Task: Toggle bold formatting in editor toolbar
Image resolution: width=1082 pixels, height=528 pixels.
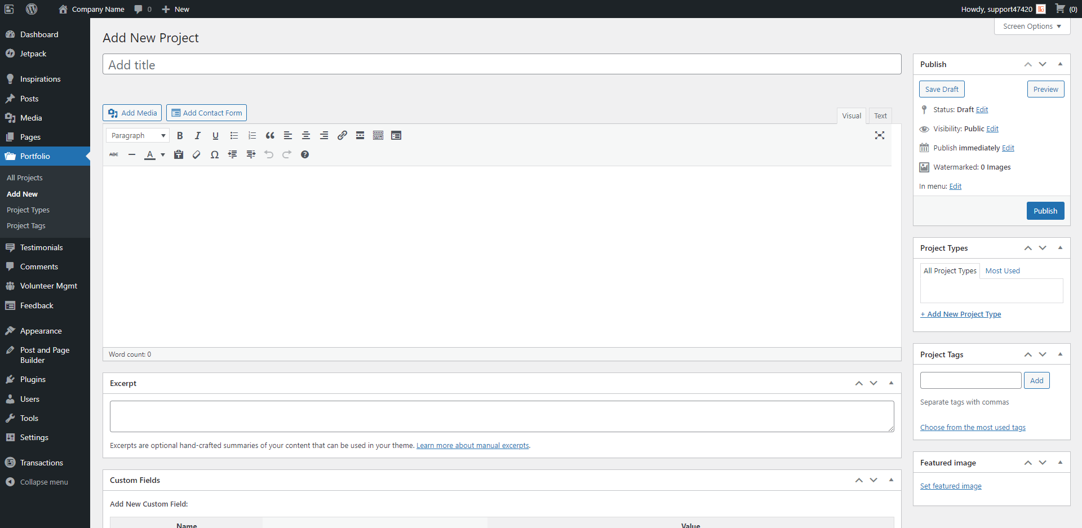Action: (x=180, y=136)
